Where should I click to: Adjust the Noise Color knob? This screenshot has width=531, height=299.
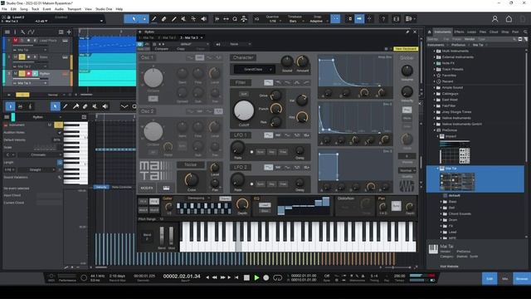click(192, 179)
